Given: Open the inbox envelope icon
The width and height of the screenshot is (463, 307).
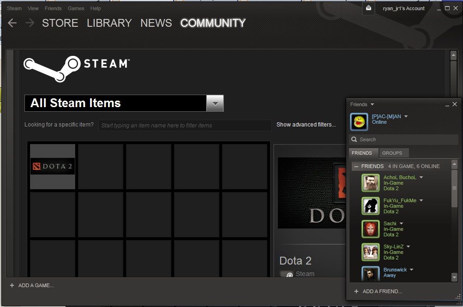Looking at the screenshot, I should click(368, 8).
